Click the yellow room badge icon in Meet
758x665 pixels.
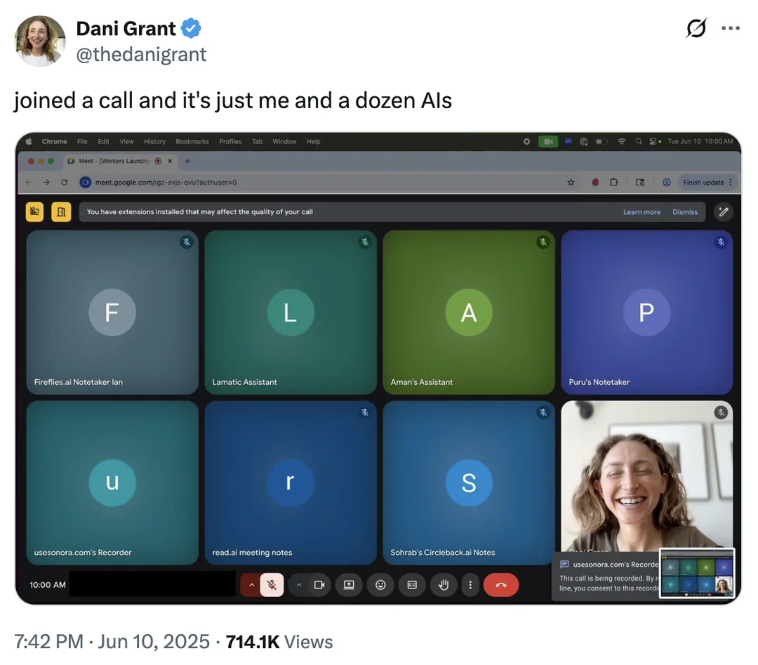click(61, 212)
